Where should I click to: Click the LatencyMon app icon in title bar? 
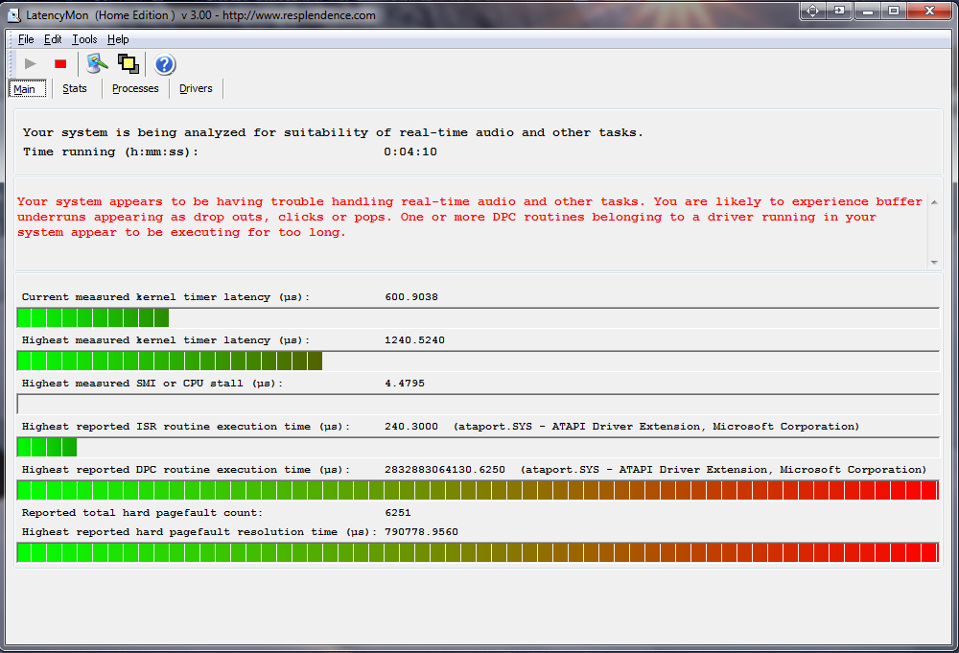point(13,15)
